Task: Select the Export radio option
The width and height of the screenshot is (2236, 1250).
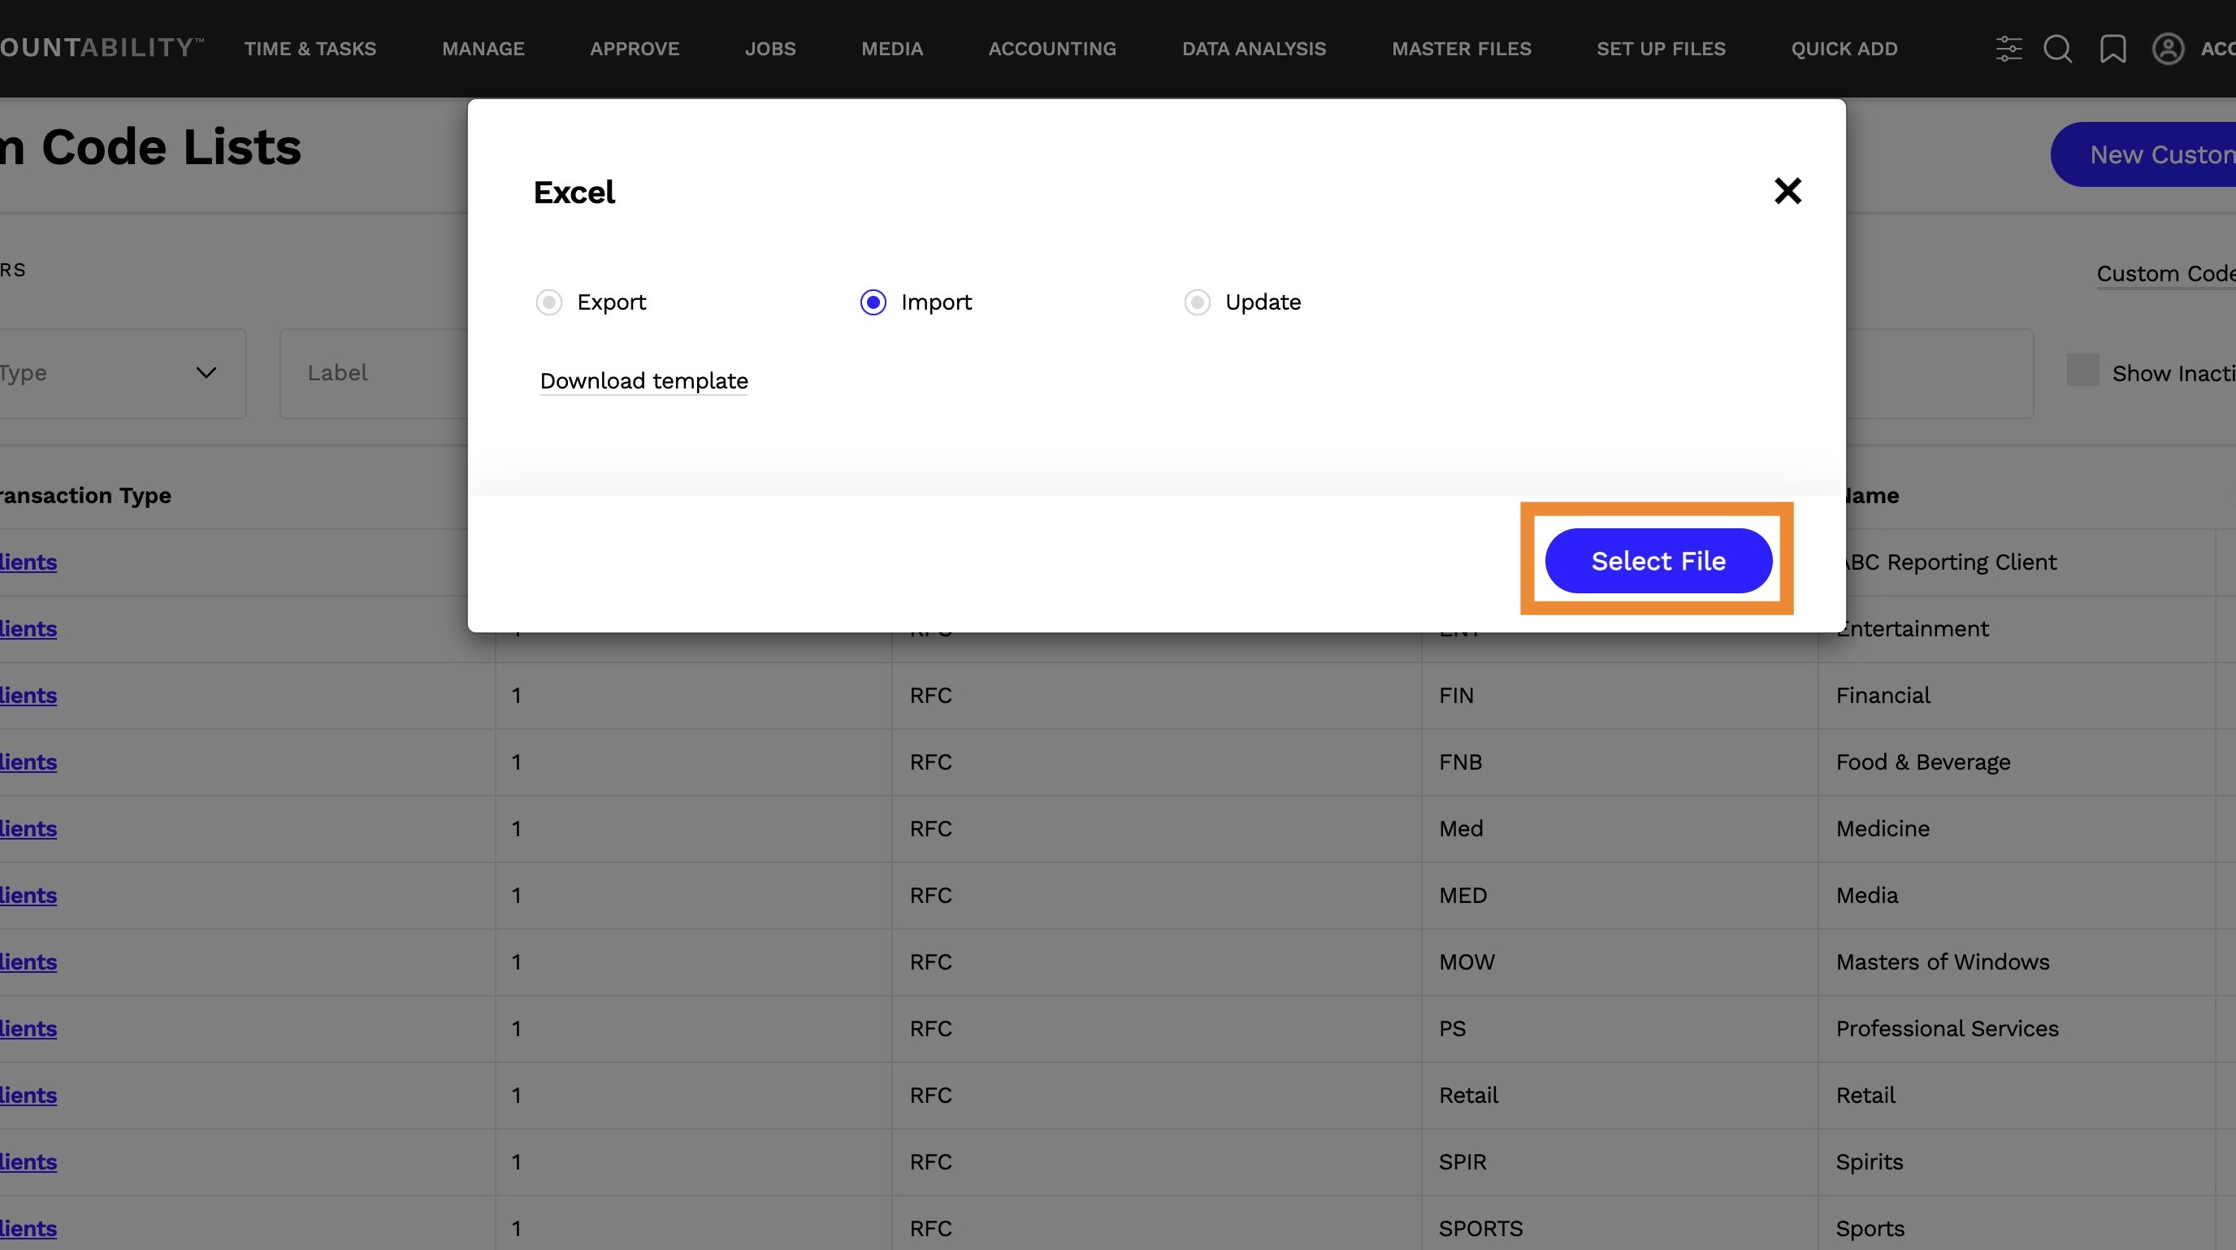Action: [x=548, y=302]
